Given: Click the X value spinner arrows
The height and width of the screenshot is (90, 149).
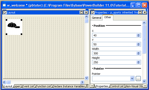Looking at the screenshot, I should click(x=138, y=35).
